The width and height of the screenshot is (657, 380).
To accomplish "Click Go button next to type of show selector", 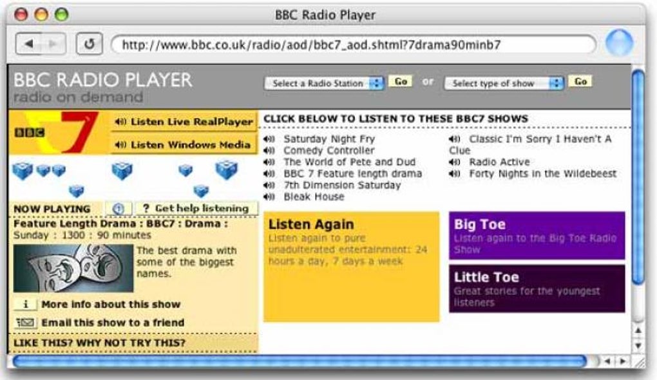I will pos(580,82).
